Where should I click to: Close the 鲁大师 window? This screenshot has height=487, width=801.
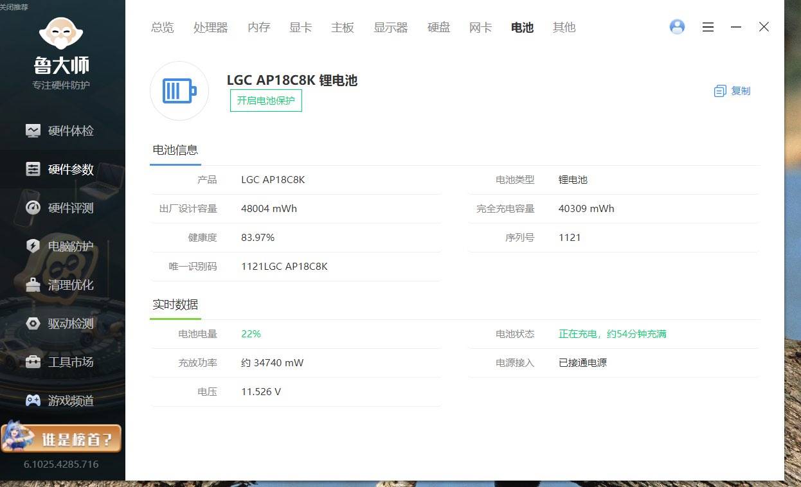coord(764,27)
